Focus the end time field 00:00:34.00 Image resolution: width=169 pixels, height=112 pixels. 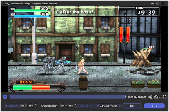point(67,106)
